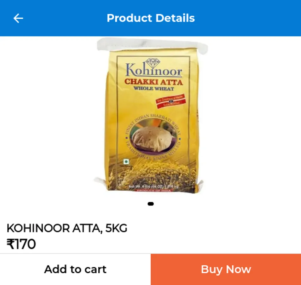Click the green vegetarian mark on the bag
301x285 pixels.
tap(126, 161)
